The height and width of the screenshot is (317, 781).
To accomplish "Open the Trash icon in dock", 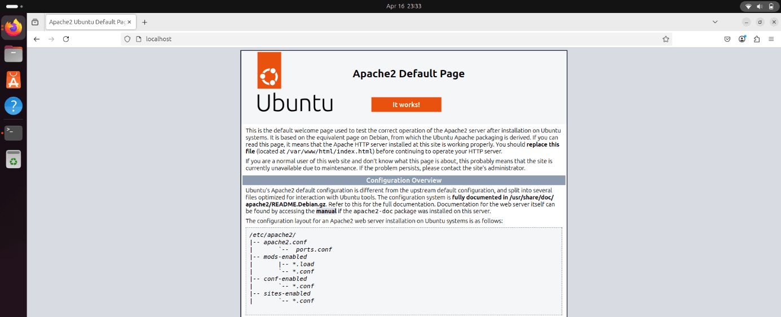I will (x=14, y=159).
